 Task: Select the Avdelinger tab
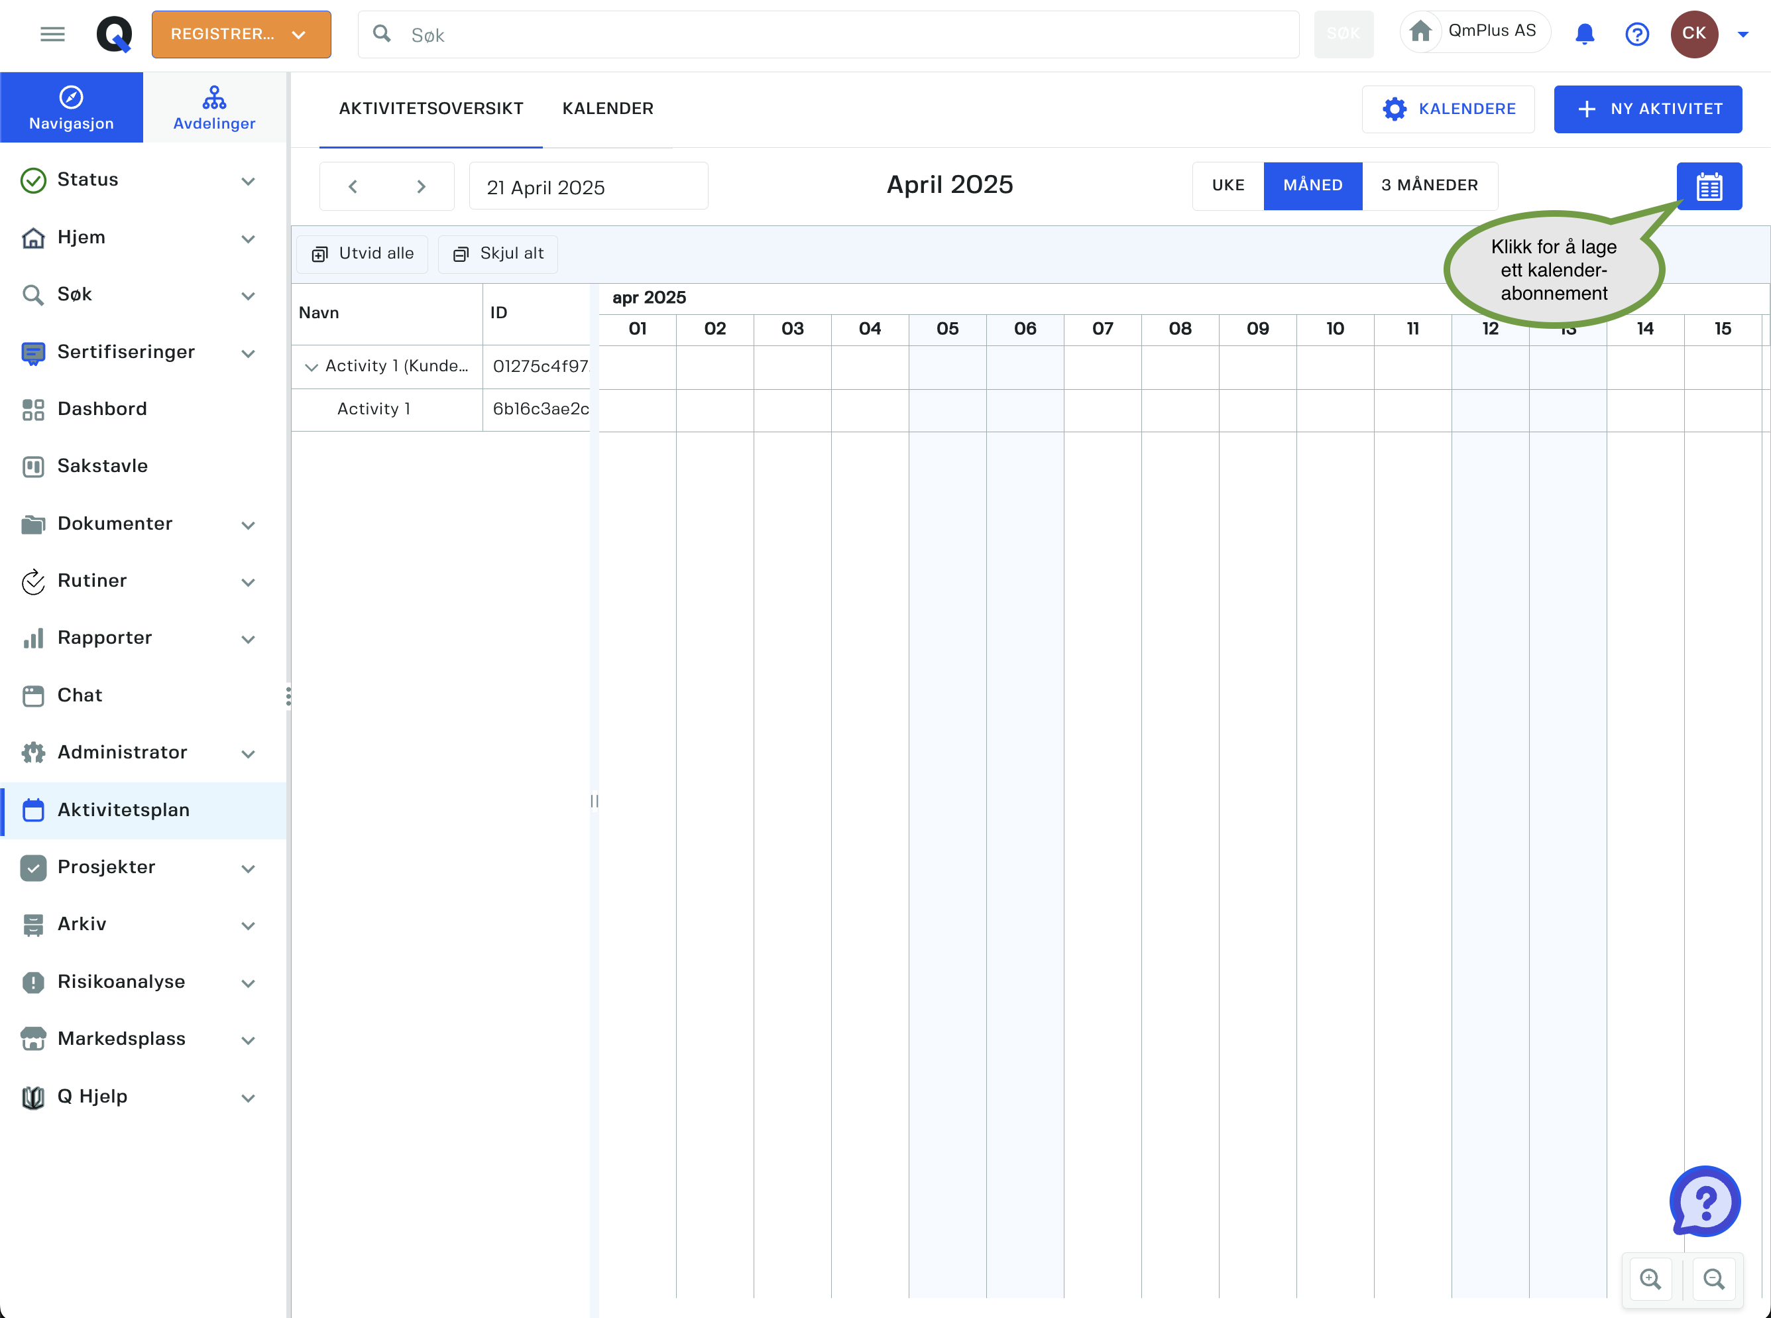tap(215, 107)
